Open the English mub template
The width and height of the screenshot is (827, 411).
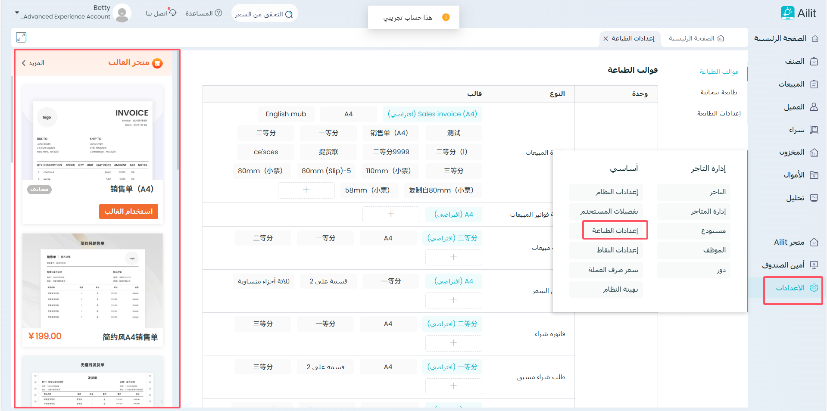click(x=286, y=114)
